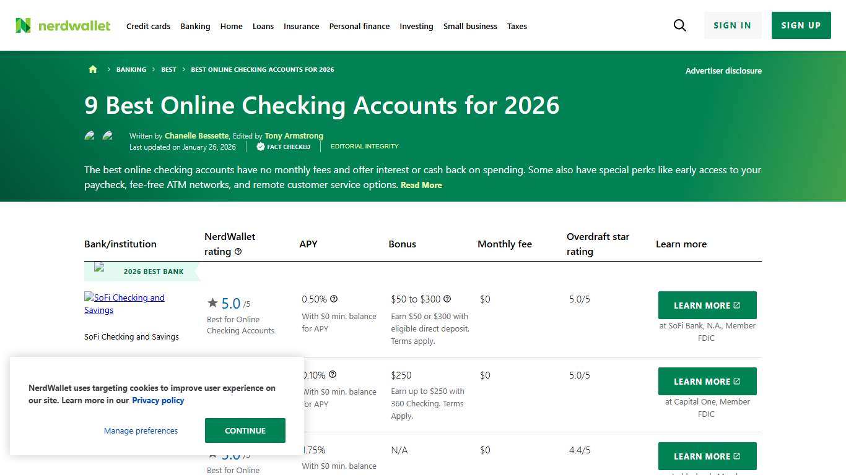Click the SIGN UP button
Image resolution: width=846 pixels, height=475 pixels.
pyautogui.click(x=801, y=25)
